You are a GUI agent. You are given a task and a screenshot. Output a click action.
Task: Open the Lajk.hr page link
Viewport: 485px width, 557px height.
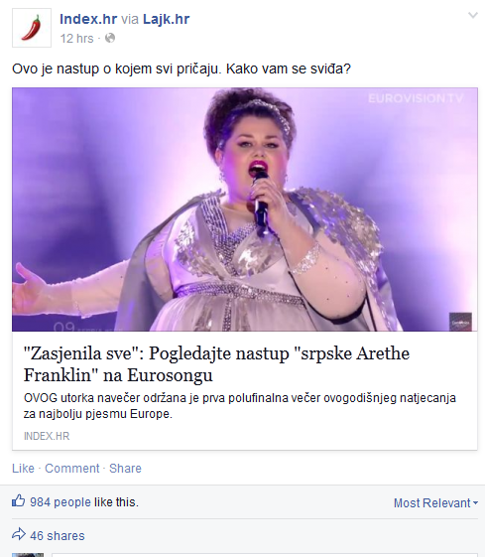(x=166, y=19)
